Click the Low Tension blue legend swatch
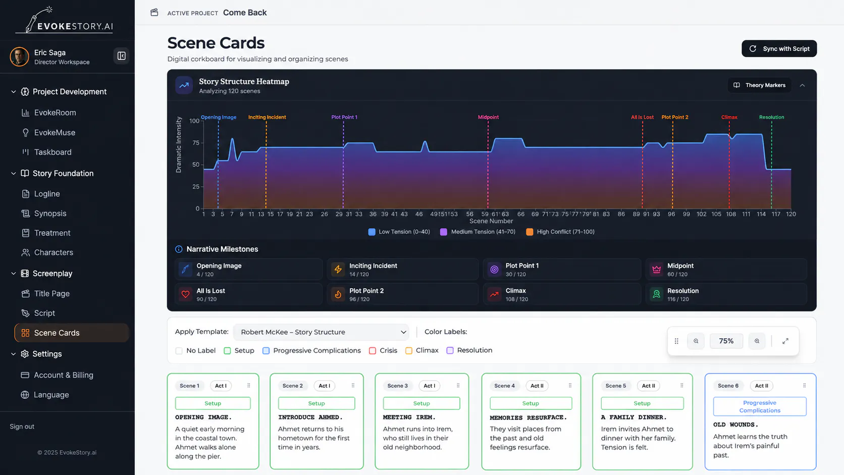The height and width of the screenshot is (475, 844). coord(372,232)
